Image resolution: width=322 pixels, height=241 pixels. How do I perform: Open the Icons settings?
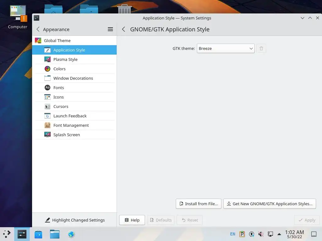(74, 97)
